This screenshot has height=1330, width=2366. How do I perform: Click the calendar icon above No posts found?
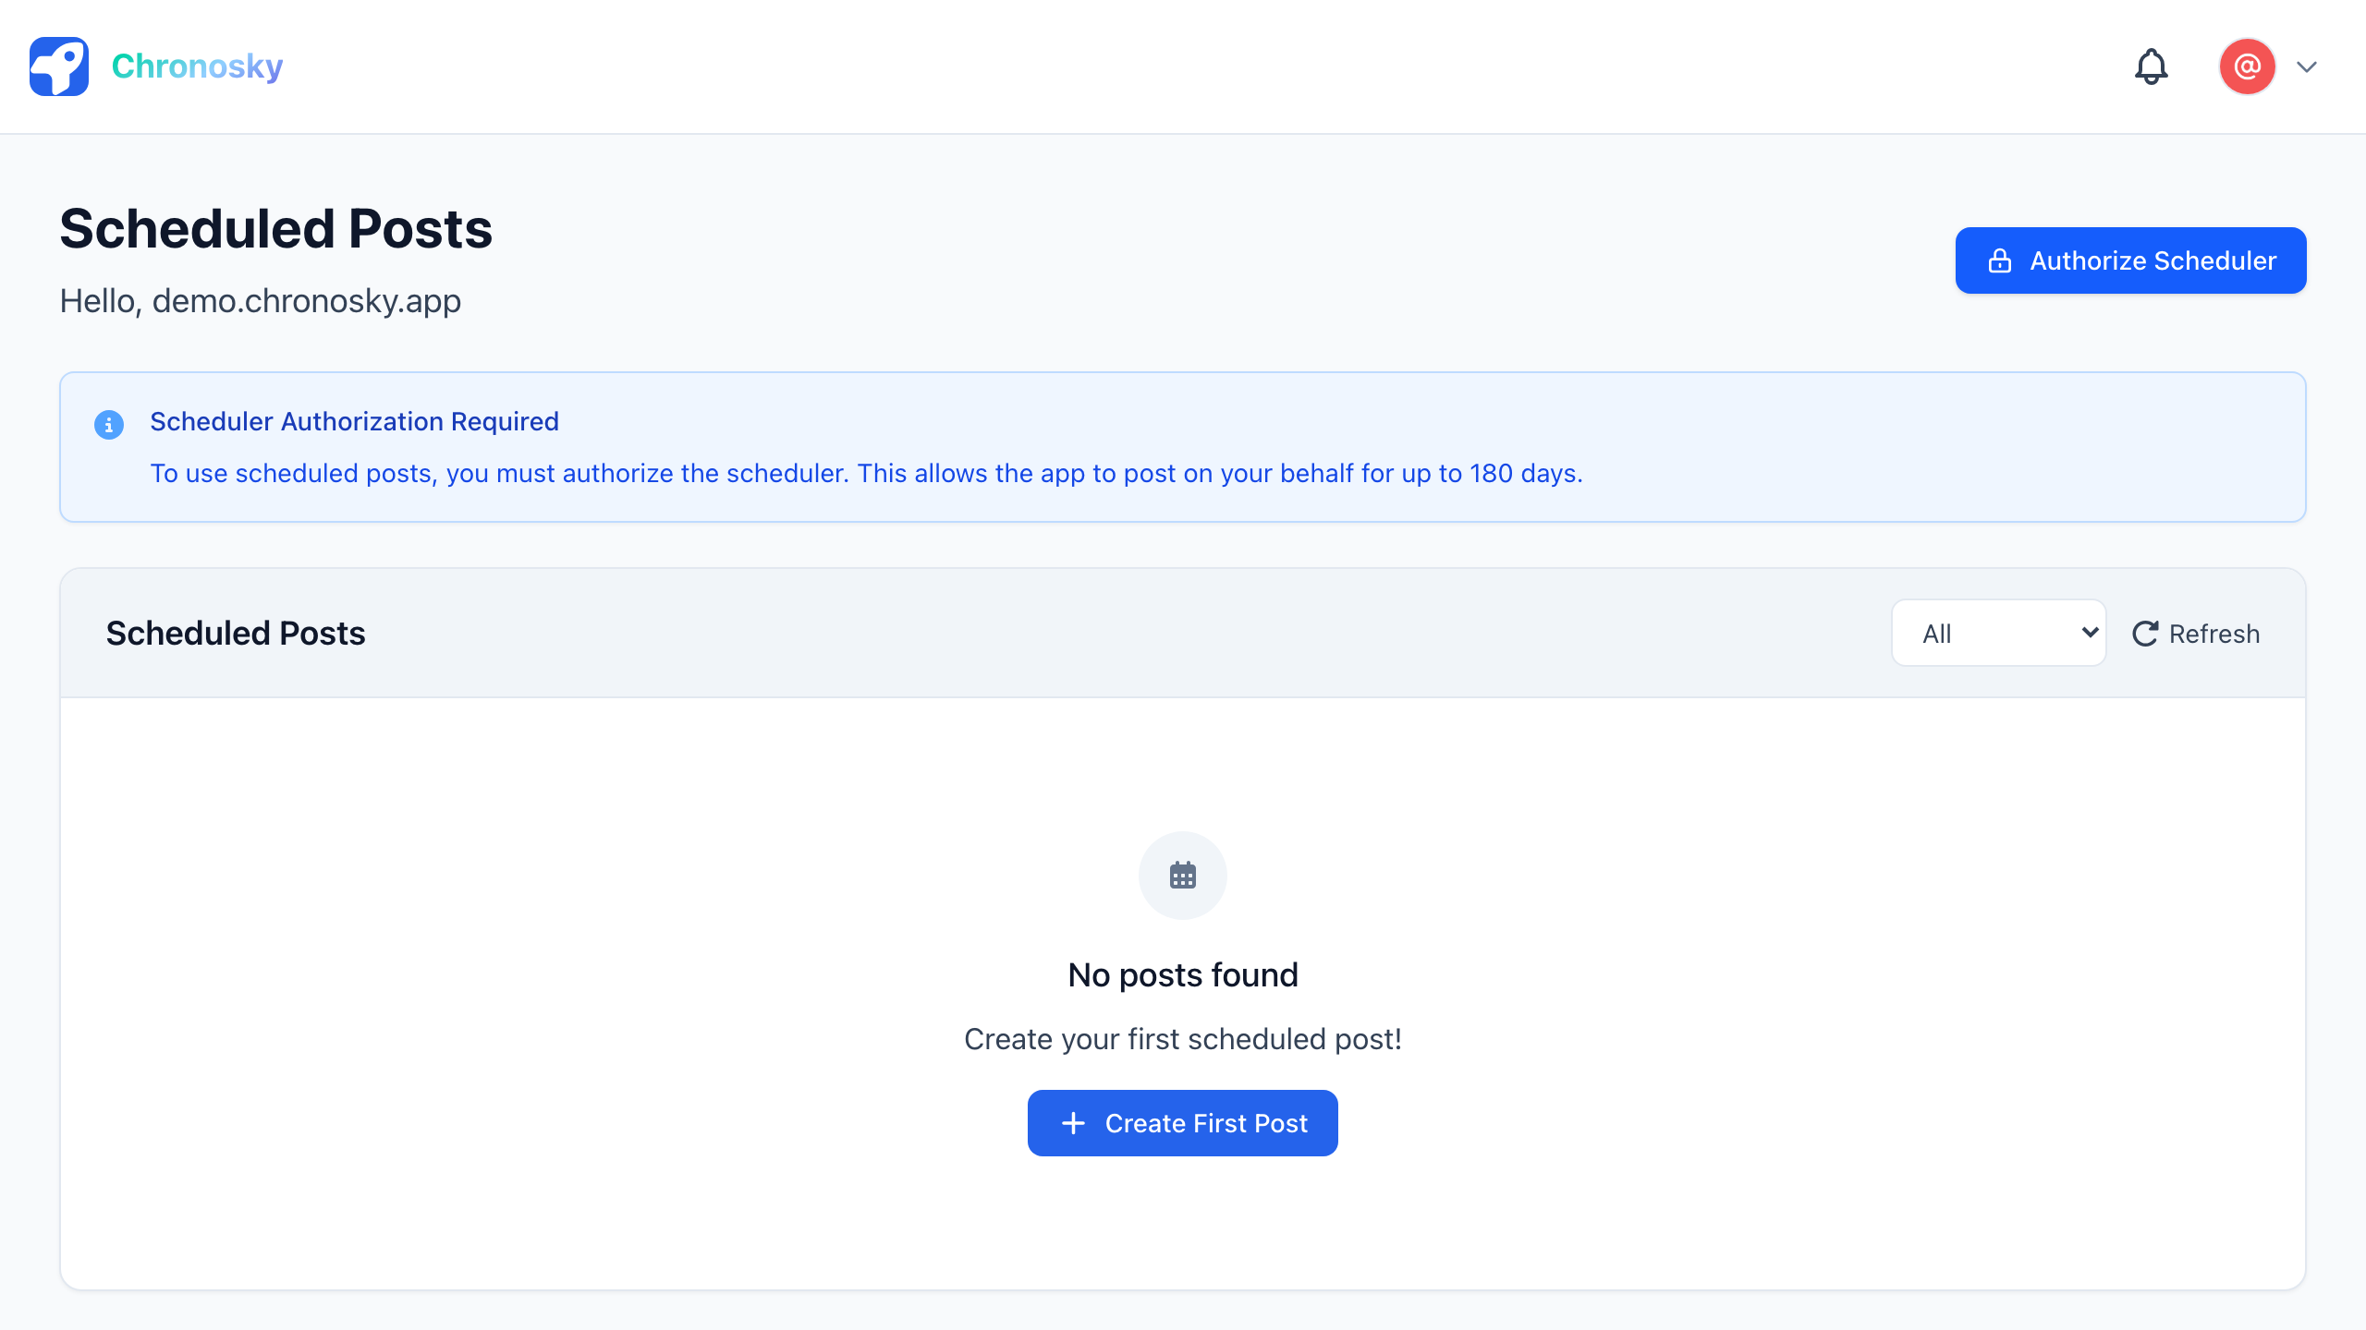(1182, 875)
